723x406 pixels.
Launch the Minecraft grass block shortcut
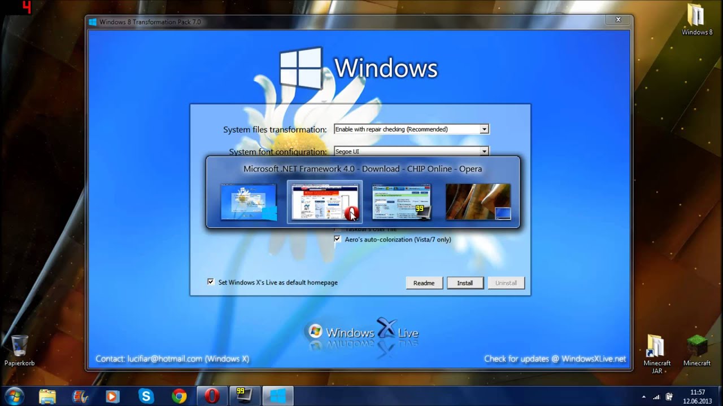[x=697, y=351]
